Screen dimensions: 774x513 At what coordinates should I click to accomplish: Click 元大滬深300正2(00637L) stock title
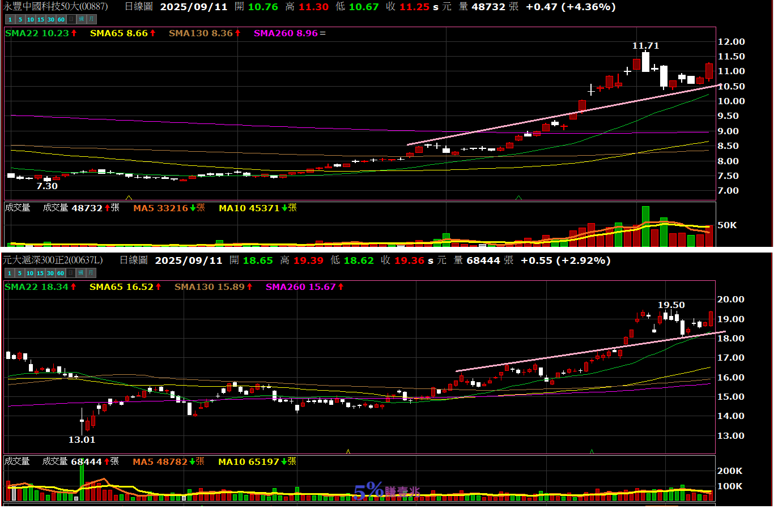click(53, 260)
